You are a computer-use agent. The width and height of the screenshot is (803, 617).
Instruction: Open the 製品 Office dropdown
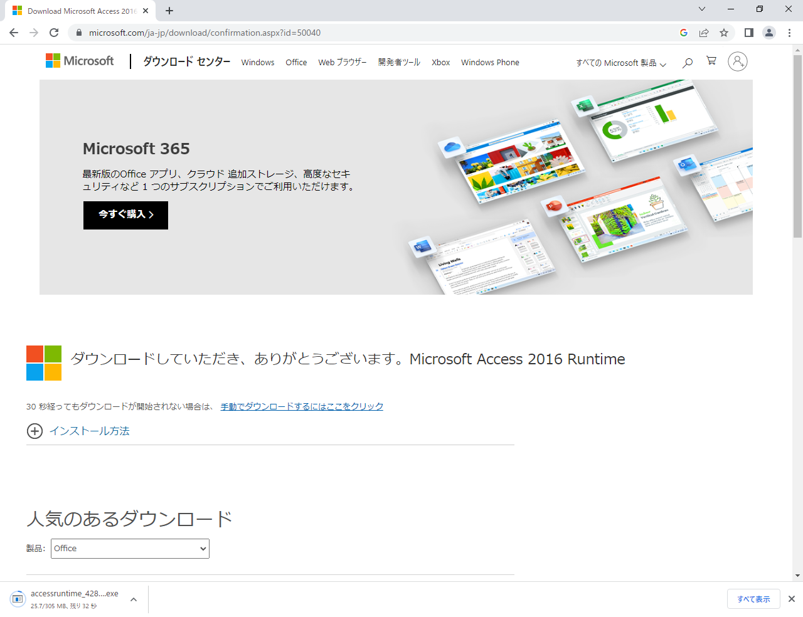point(130,549)
